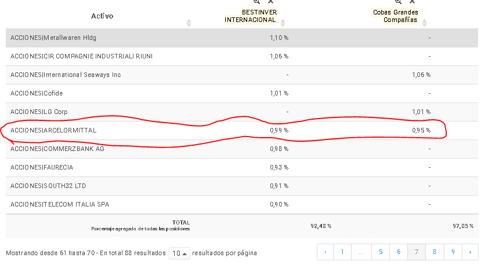
Task: Click the magnifier icon above BESTINVER INTERNACIONAL
Action: coord(256,2)
